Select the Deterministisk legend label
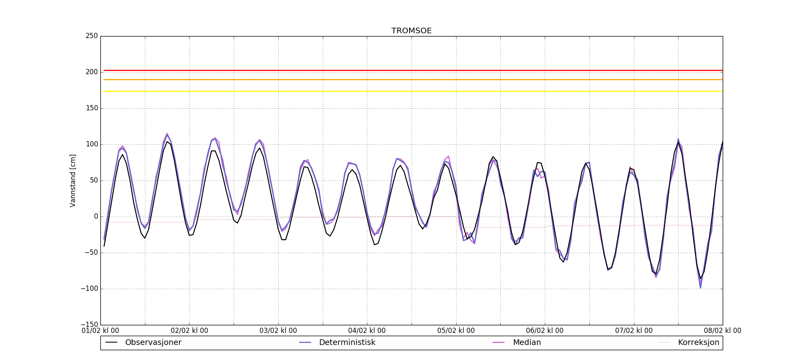This screenshot has width=803, height=361. (347, 343)
